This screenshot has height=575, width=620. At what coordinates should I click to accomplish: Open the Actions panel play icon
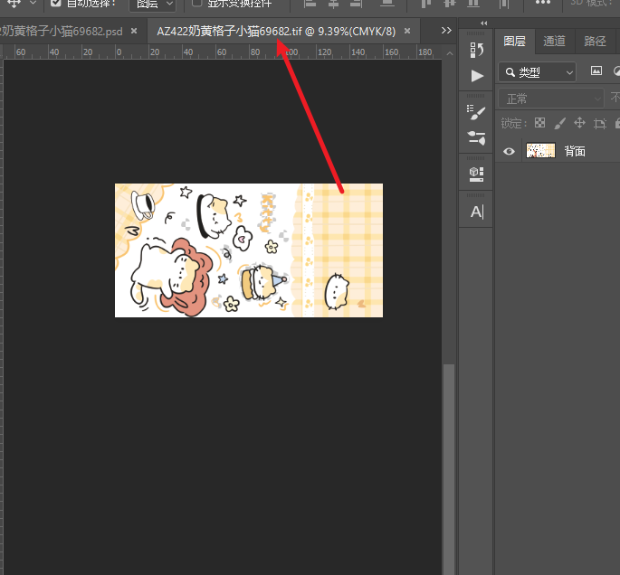[x=477, y=76]
